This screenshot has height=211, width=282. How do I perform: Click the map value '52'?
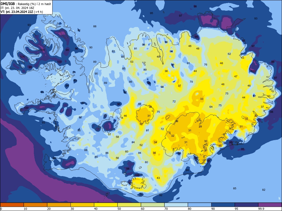tap(141, 145)
